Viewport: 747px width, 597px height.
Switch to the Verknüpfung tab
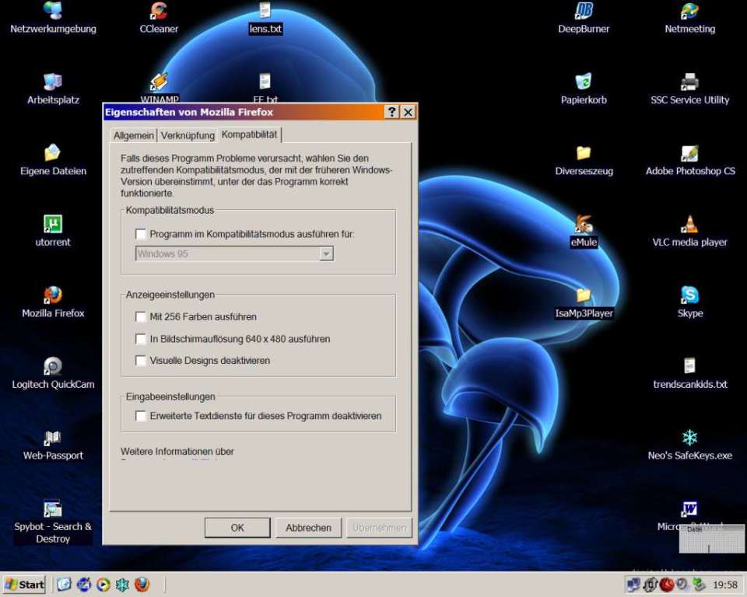188,135
